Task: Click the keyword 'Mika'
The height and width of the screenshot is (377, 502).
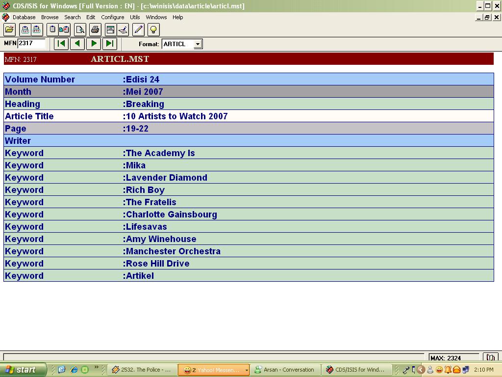Action: [136, 165]
